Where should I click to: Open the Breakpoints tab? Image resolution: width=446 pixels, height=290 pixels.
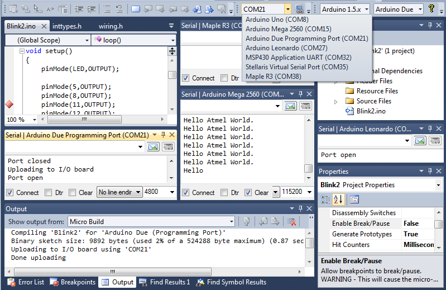point(73,282)
